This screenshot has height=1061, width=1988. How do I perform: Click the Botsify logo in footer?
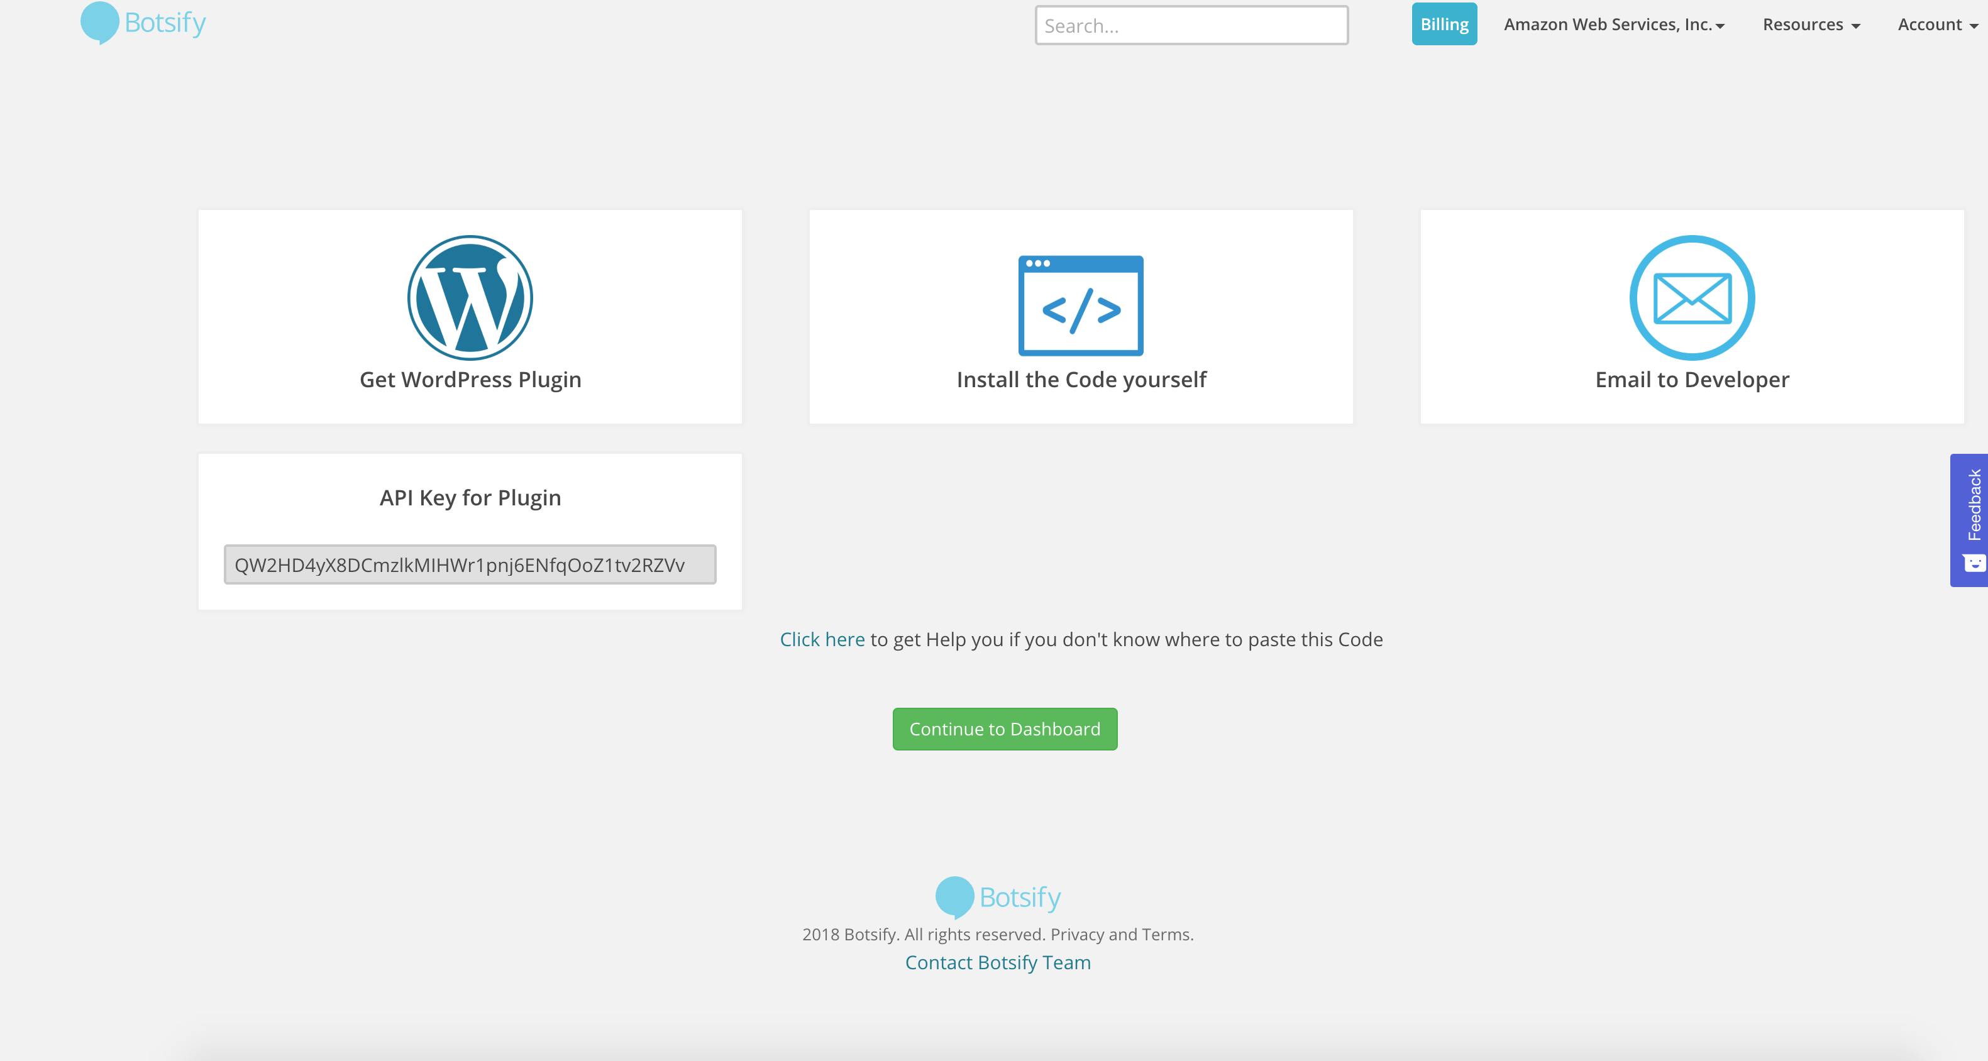[998, 898]
